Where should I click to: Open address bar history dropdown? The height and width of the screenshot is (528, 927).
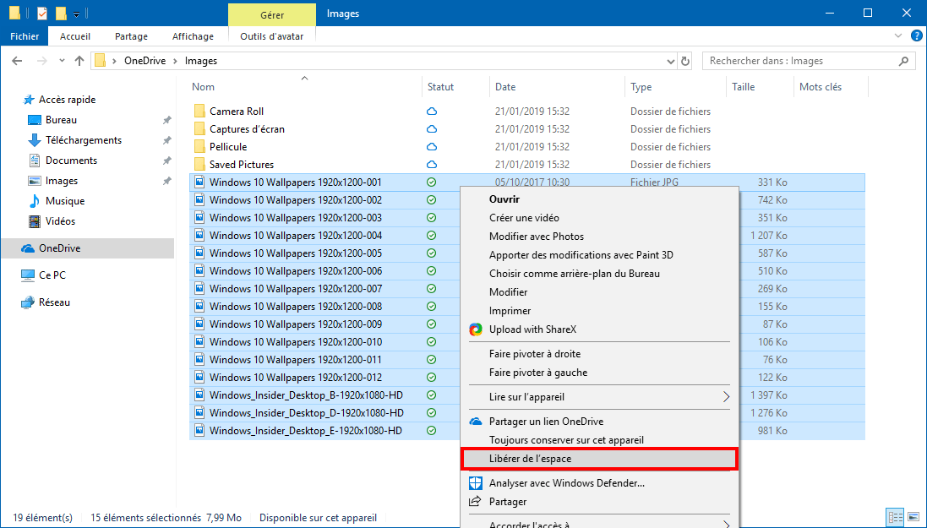670,61
